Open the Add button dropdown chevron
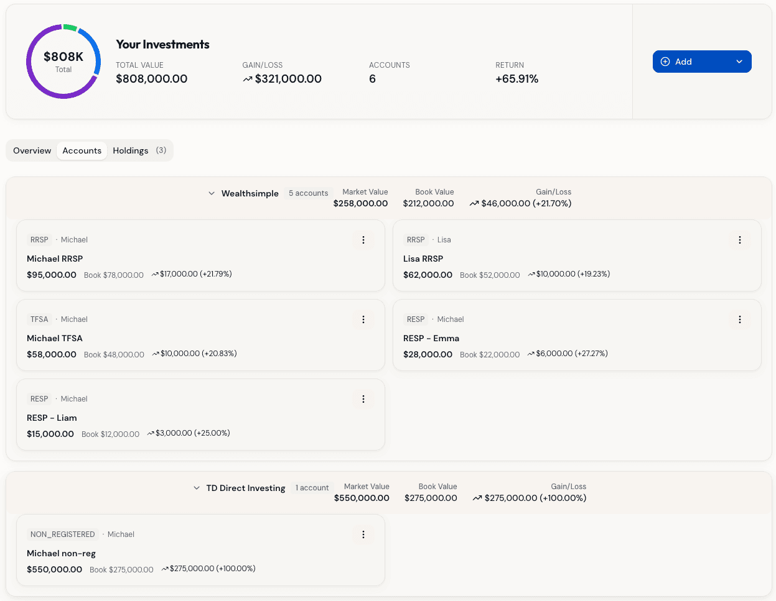Viewport: 776px width, 601px height. point(739,62)
